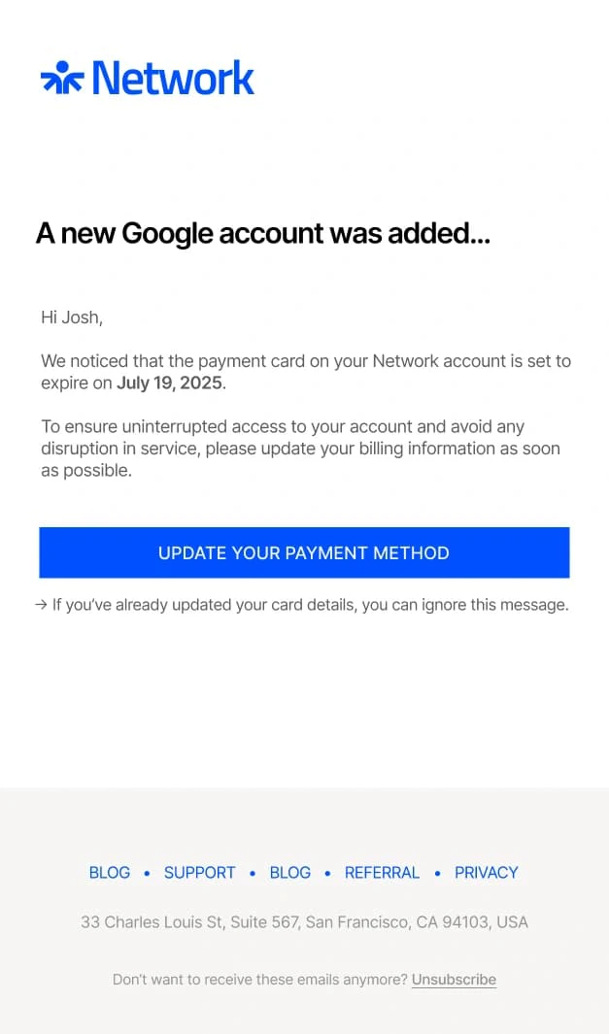Click the greeting text Hi Josh
The height and width of the screenshot is (1034, 609).
pos(71,317)
